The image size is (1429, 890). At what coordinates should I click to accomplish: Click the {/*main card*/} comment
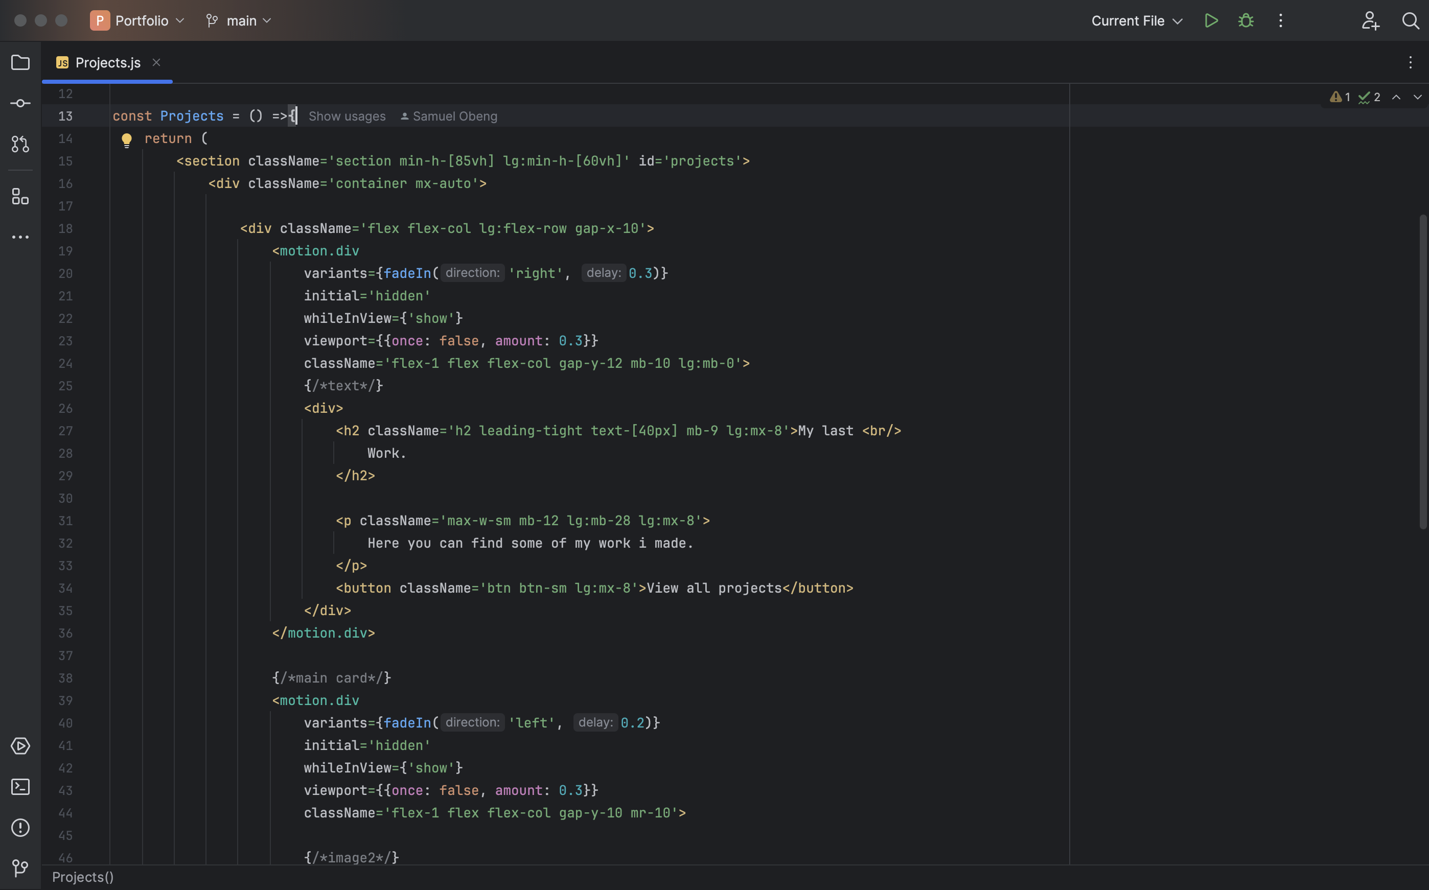(332, 678)
